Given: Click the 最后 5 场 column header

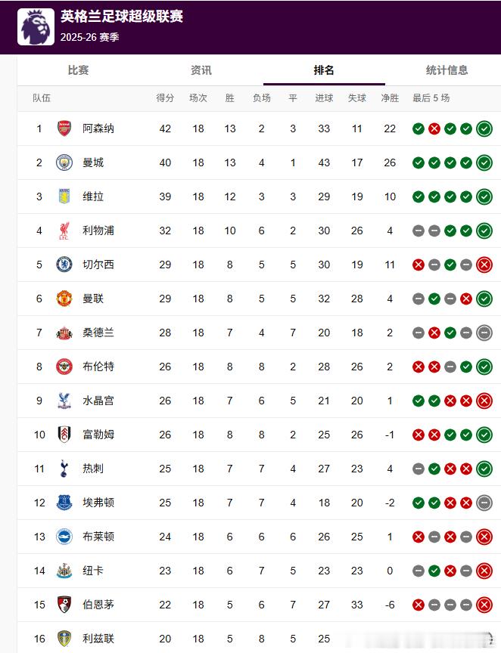Looking at the screenshot, I should [x=431, y=98].
